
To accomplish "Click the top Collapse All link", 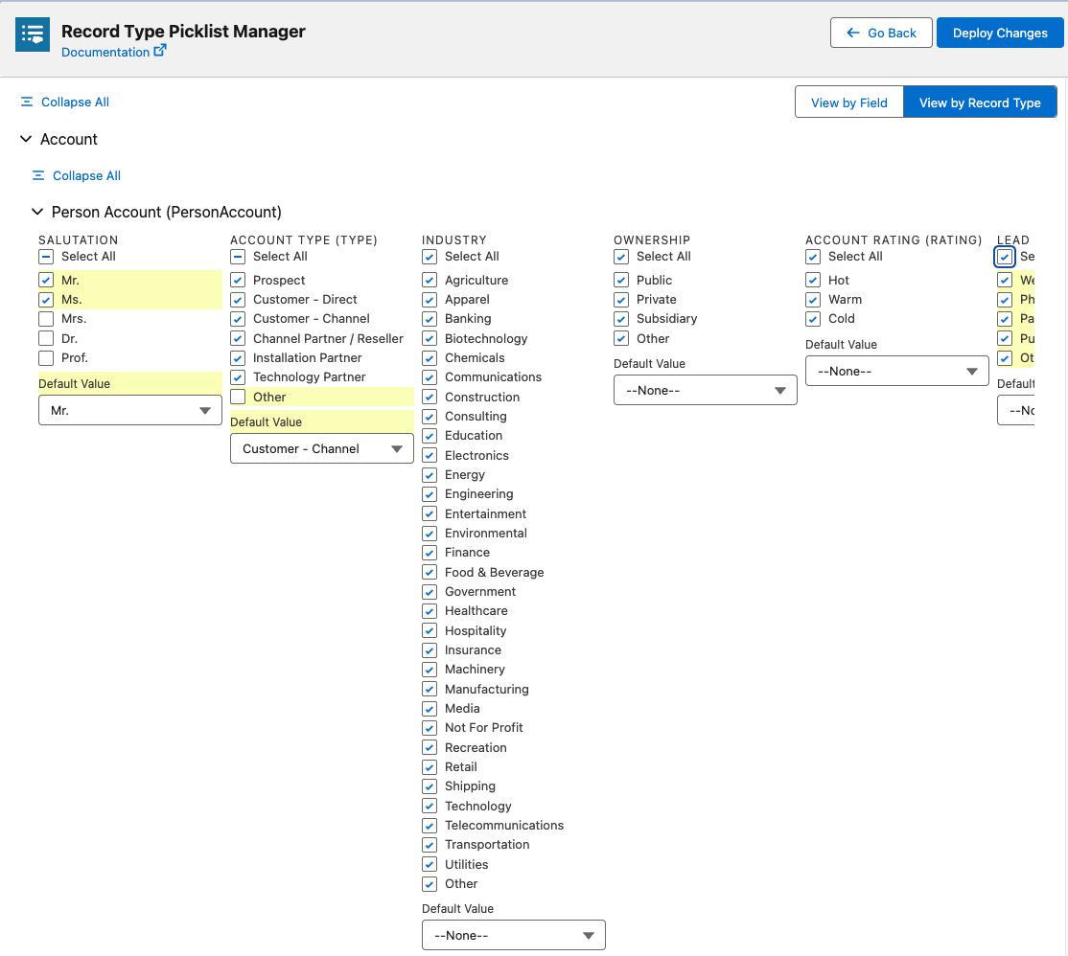I will click(64, 102).
